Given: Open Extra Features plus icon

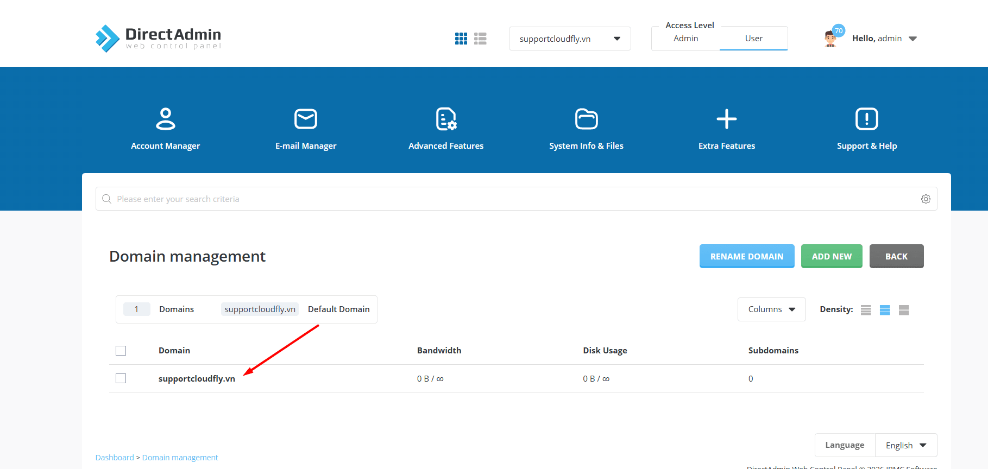Looking at the screenshot, I should 726,119.
